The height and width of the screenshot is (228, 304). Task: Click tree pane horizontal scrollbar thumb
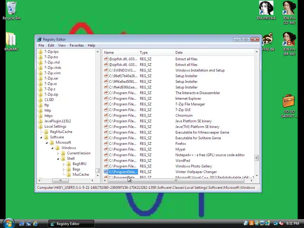coord(61,180)
